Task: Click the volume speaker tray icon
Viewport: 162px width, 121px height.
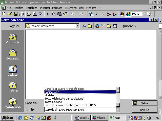Action: tap(144, 118)
